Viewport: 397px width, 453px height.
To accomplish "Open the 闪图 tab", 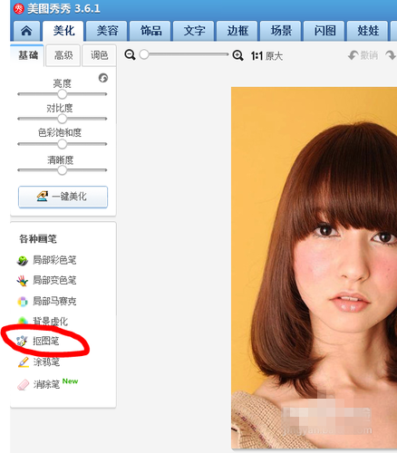I will point(324,31).
